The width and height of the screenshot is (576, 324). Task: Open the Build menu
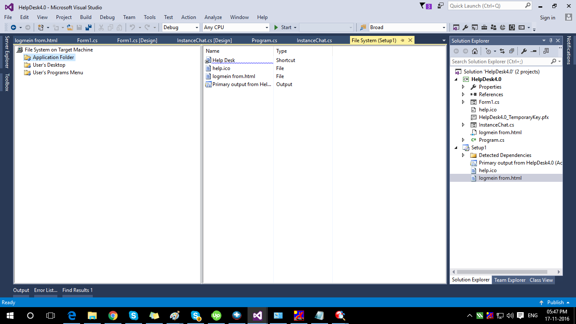pyautogui.click(x=86, y=17)
